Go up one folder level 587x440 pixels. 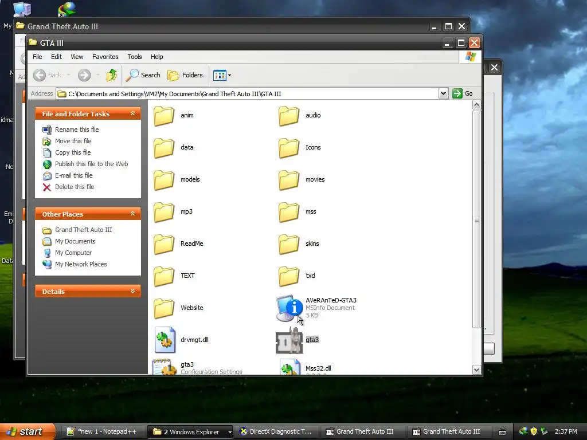click(112, 75)
